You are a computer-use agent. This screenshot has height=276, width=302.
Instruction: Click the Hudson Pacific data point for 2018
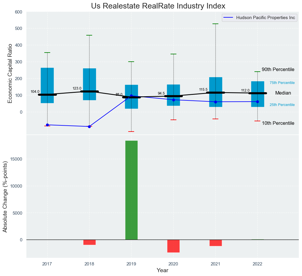coord(89,127)
